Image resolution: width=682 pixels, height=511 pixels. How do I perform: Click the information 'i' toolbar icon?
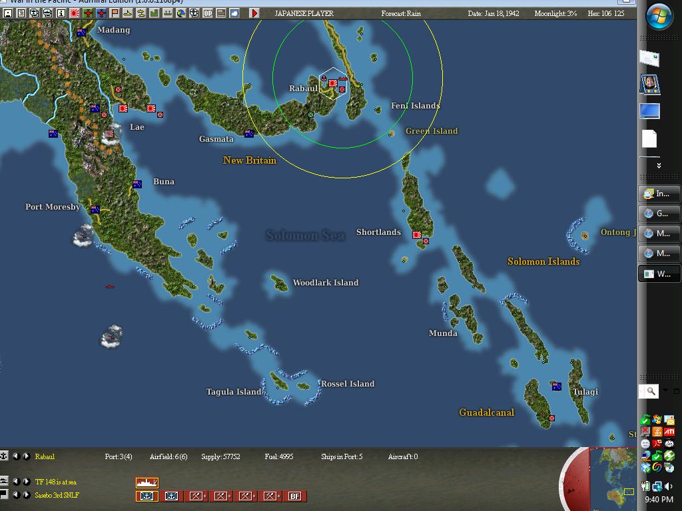pyautogui.click(x=61, y=13)
